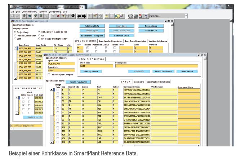Open the BI Reporting menu
The image size is (240, 159).
55,12
